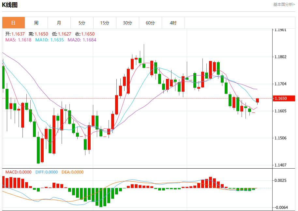The width and height of the screenshot is (298, 211).
Task: Click the latest red candlestick
Action: coord(257,100)
